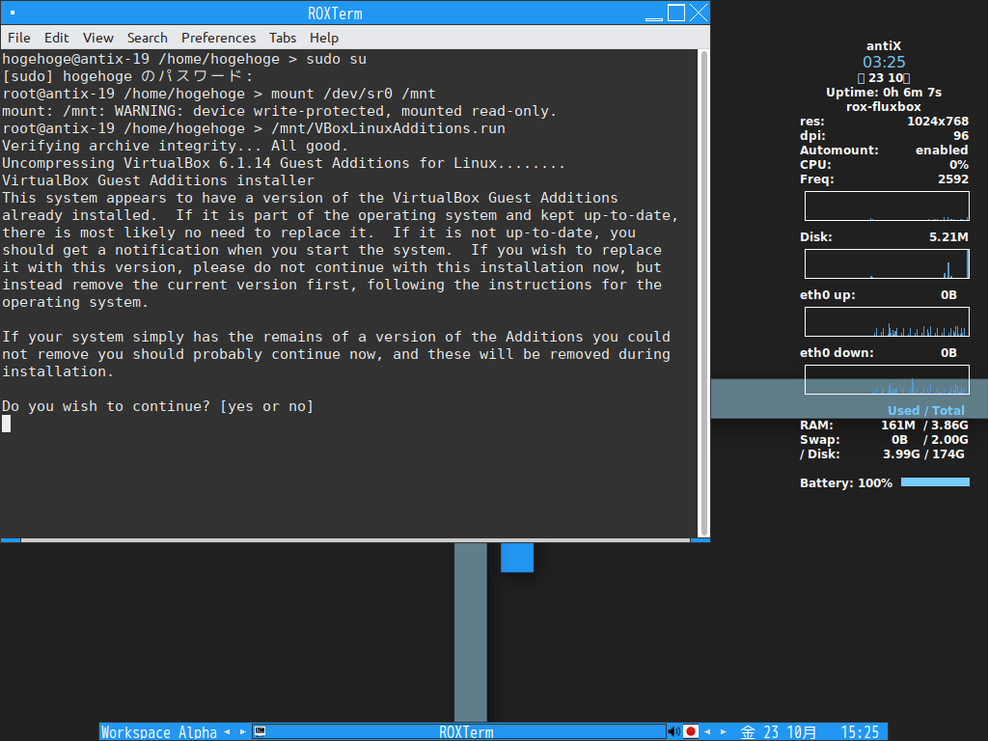Click the rox-fluxbox label
The width and height of the screenshot is (988, 741).
tap(884, 106)
